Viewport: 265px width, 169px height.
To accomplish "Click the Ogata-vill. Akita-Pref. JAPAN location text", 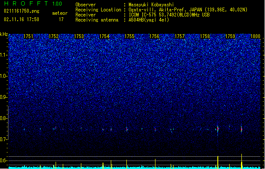I will point(188,10).
